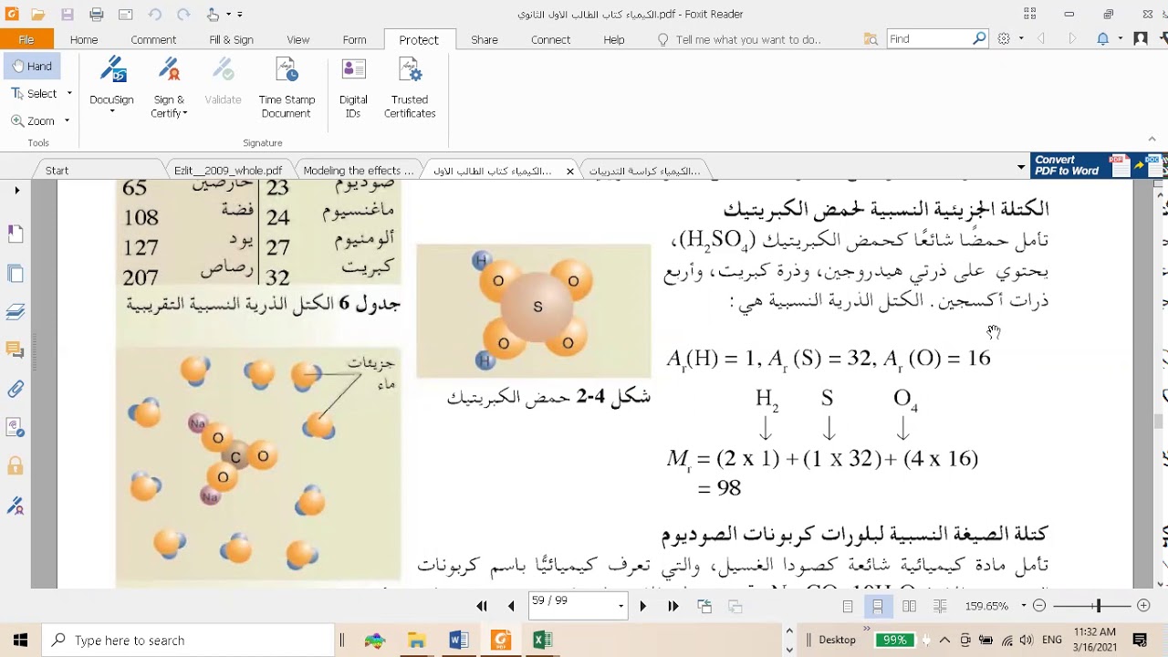Click the Print icon in the quick access toolbar

click(97, 14)
